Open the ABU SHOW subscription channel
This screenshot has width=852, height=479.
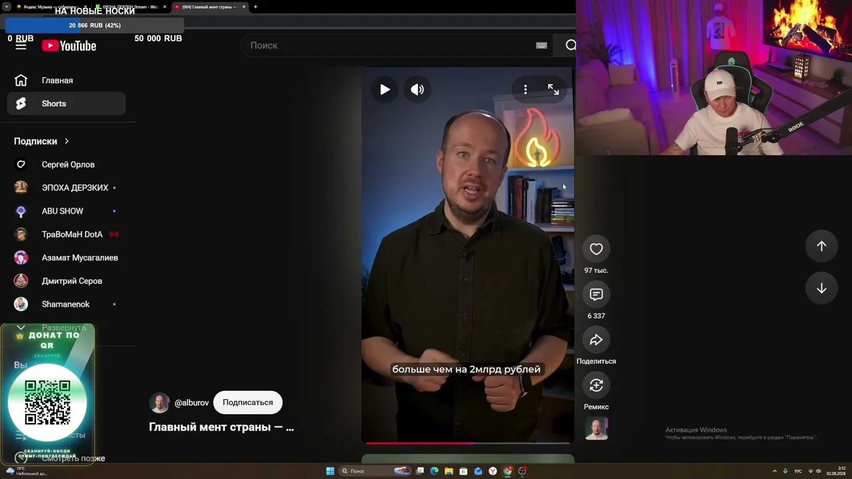[x=66, y=211]
